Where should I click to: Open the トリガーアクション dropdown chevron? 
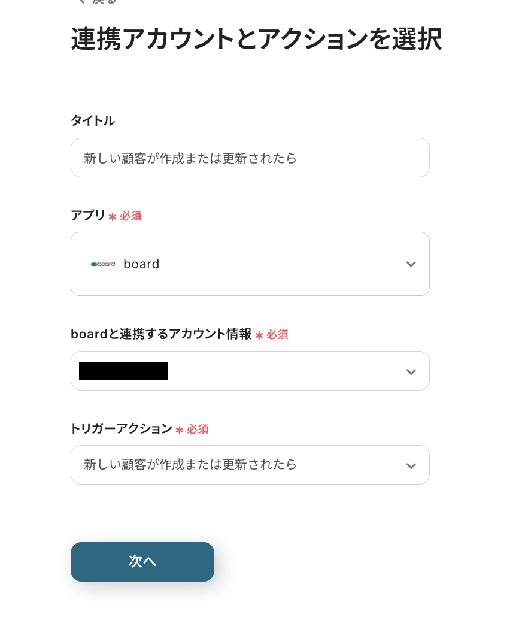coord(411,465)
